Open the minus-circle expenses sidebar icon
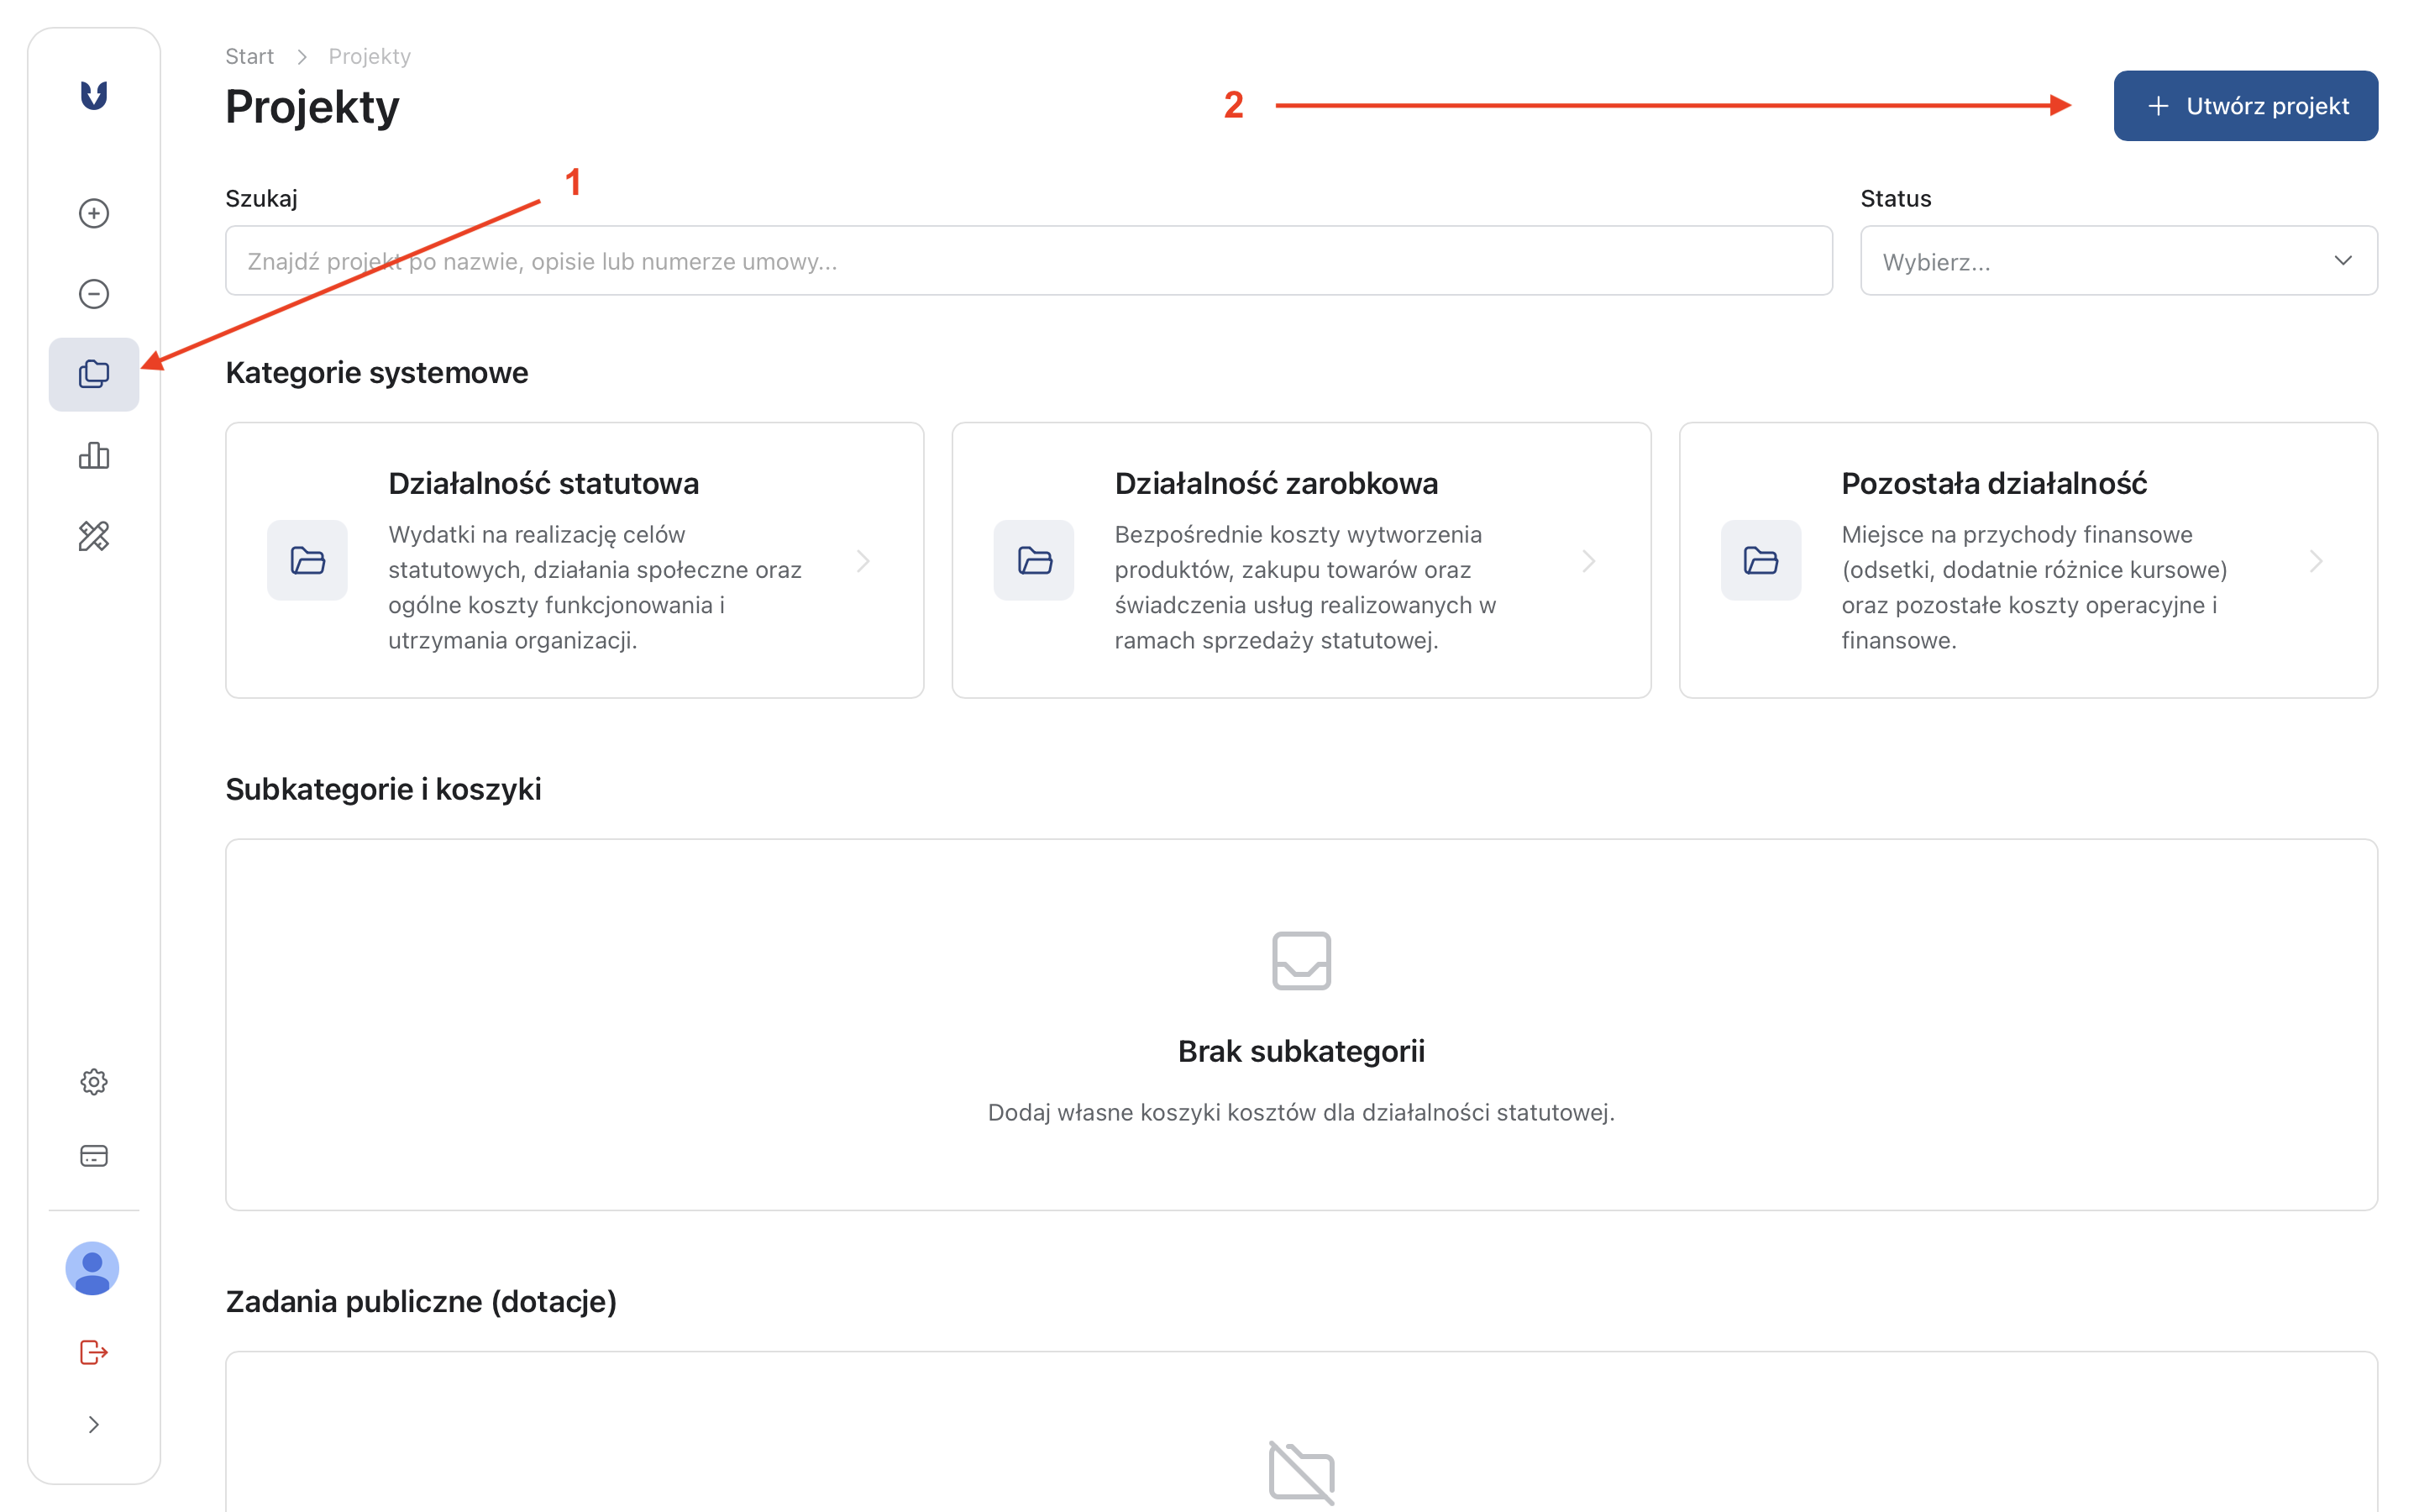2419x1512 pixels. pos(94,294)
